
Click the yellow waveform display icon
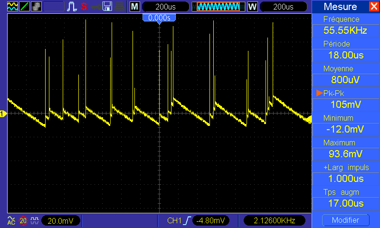pos(12,7)
